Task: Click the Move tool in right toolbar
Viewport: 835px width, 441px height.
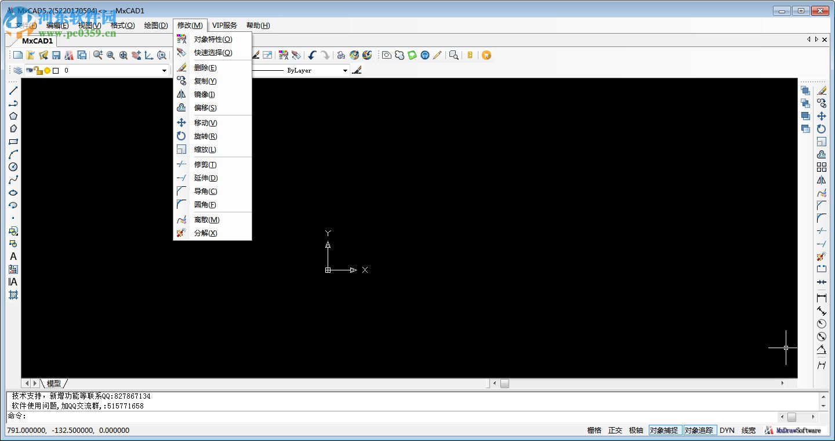Action: pos(822,116)
